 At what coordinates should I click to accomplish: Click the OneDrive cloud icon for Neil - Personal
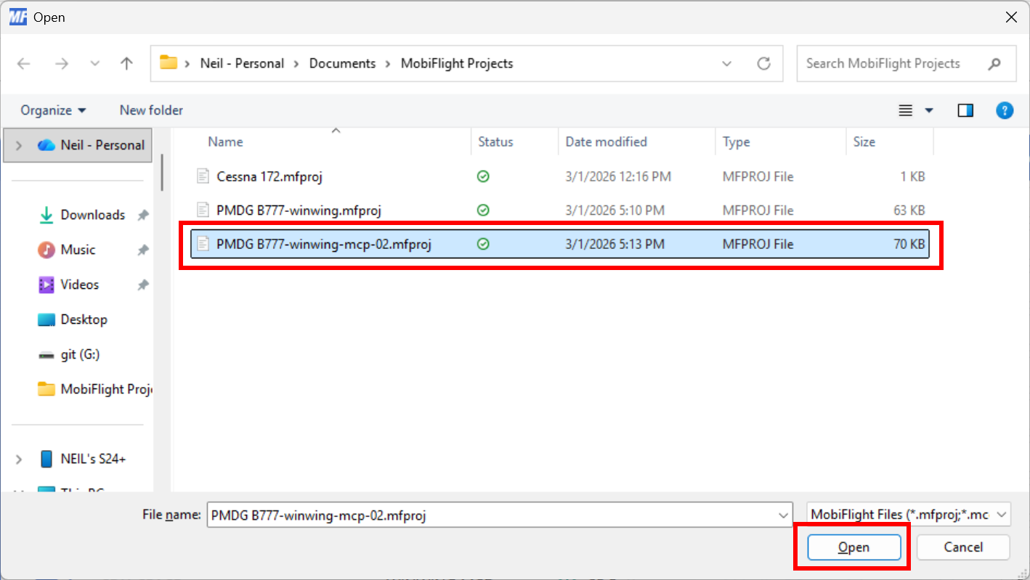pos(46,144)
